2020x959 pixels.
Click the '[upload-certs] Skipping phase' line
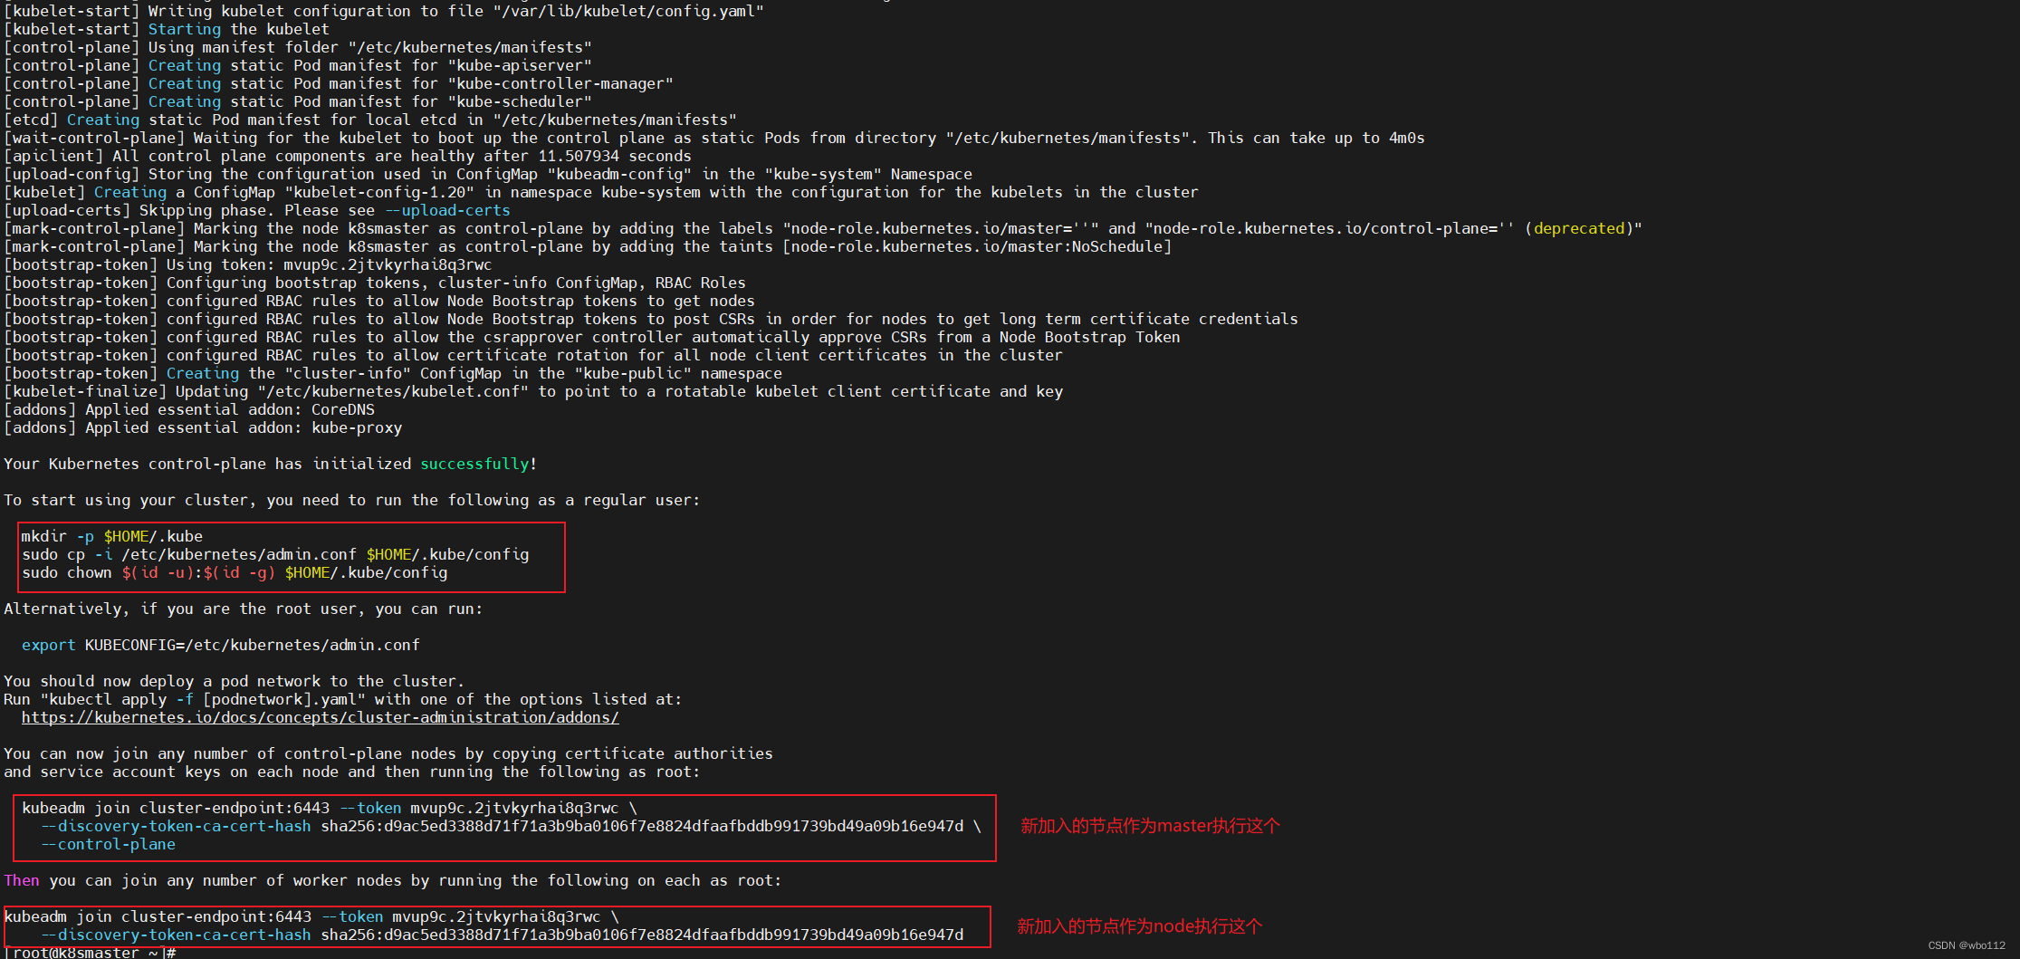pyautogui.click(x=257, y=210)
